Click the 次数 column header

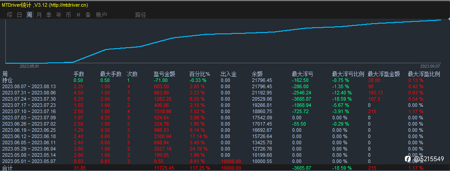(x=132, y=74)
